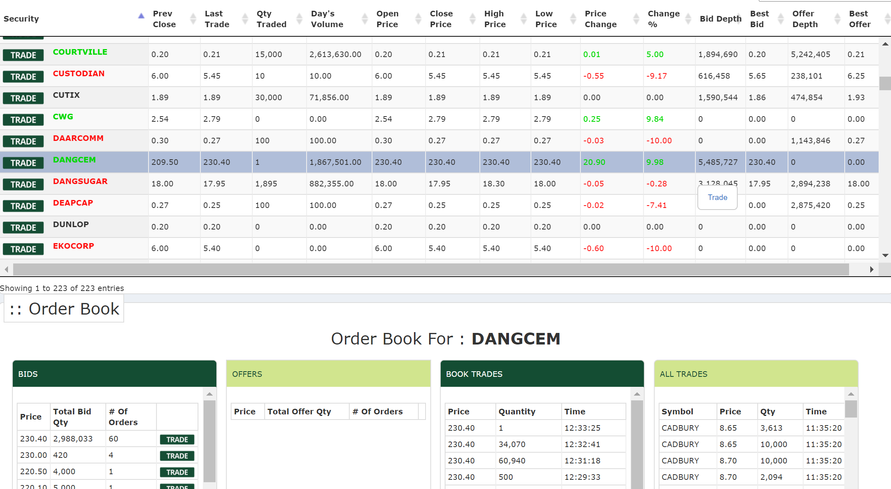The height and width of the screenshot is (489, 891).
Task: Click TRADE button for CUSTODIAN
Action: pos(23,77)
